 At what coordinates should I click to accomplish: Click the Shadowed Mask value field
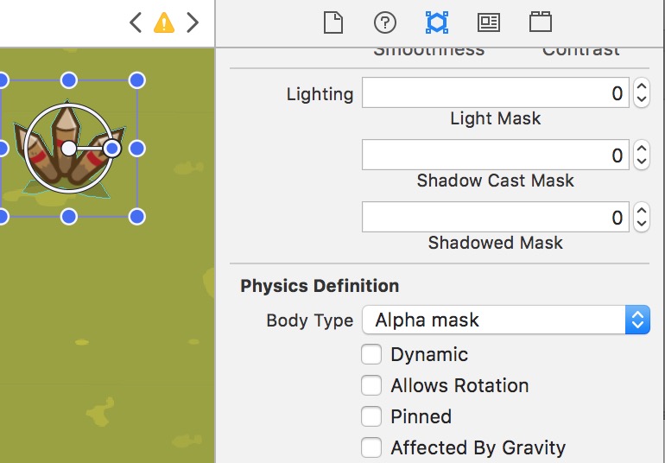click(496, 218)
